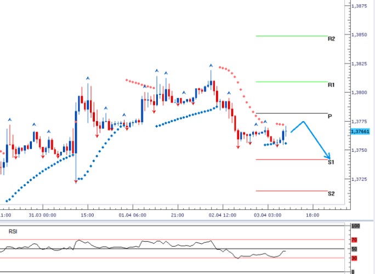Click the S2 support level label
The height and width of the screenshot is (274, 375).
pos(331,193)
